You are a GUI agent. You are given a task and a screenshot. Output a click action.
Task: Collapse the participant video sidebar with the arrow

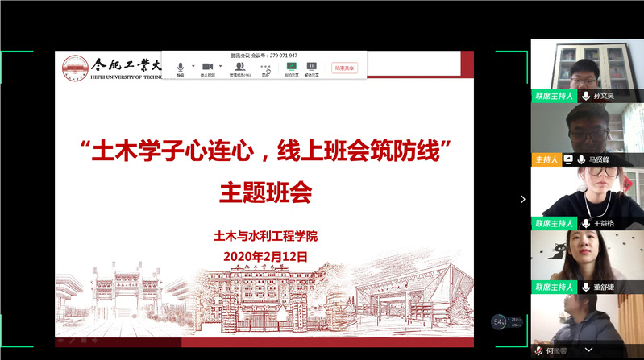[522, 199]
